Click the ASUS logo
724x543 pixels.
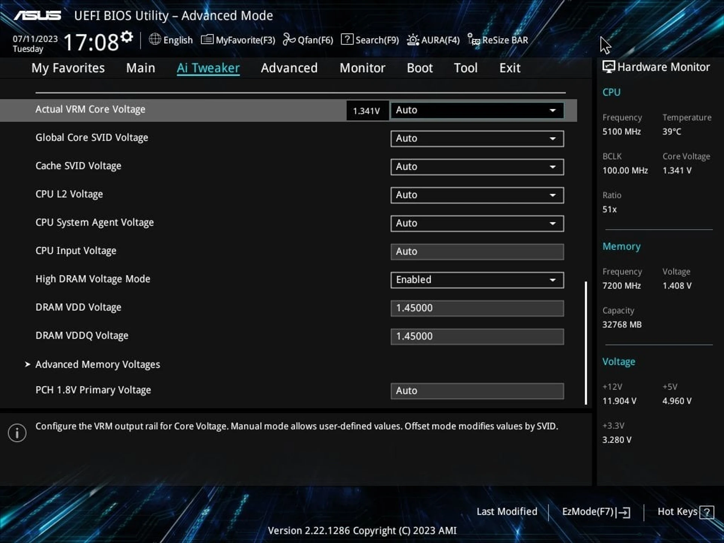[x=37, y=15]
